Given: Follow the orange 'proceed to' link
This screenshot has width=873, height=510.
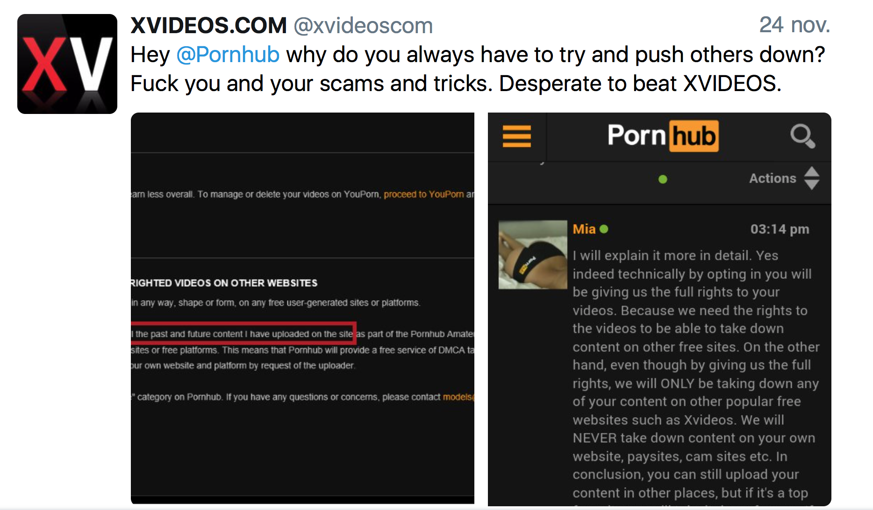Looking at the screenshot, I should pyautogui.click(x=424, y=194).
